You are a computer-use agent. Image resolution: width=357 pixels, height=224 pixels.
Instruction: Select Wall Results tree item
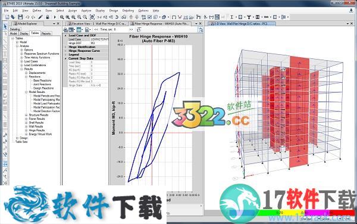pos(36,126)
